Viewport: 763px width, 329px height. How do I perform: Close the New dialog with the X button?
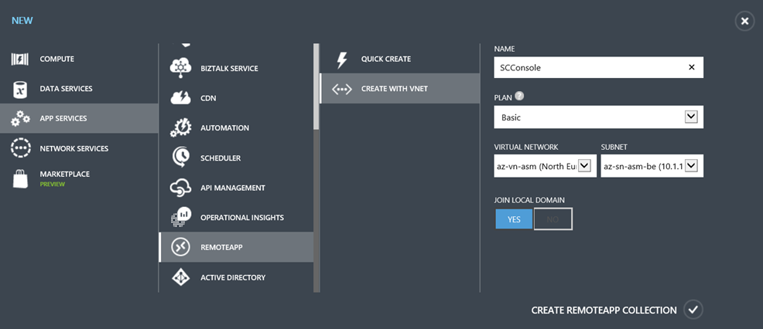pyautogui.click(x=744, y=22)
